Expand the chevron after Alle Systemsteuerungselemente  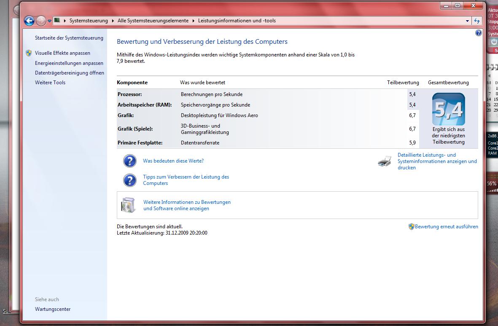point(193,21)
